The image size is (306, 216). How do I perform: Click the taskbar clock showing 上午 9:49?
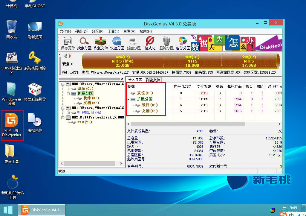click(289, 208)
